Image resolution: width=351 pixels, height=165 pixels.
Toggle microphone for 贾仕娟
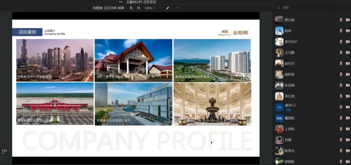click(341, 20)
